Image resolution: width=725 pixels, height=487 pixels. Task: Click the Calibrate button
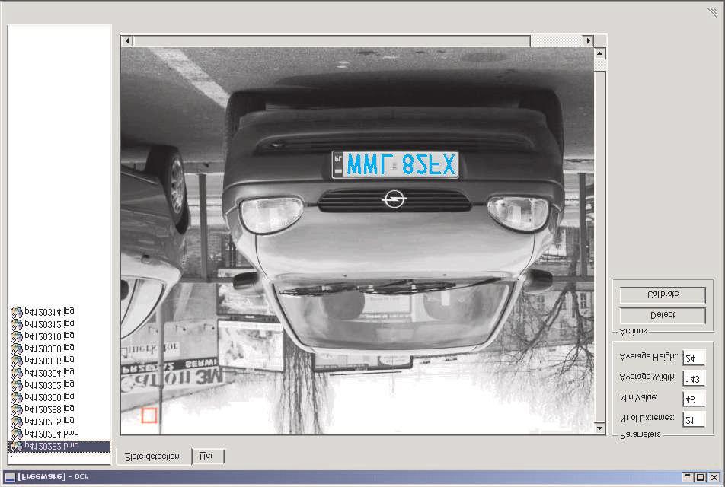point(663,294)
